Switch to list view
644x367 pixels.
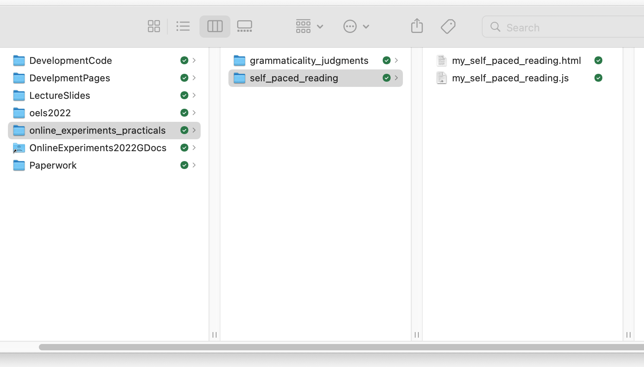click(183, 27)
